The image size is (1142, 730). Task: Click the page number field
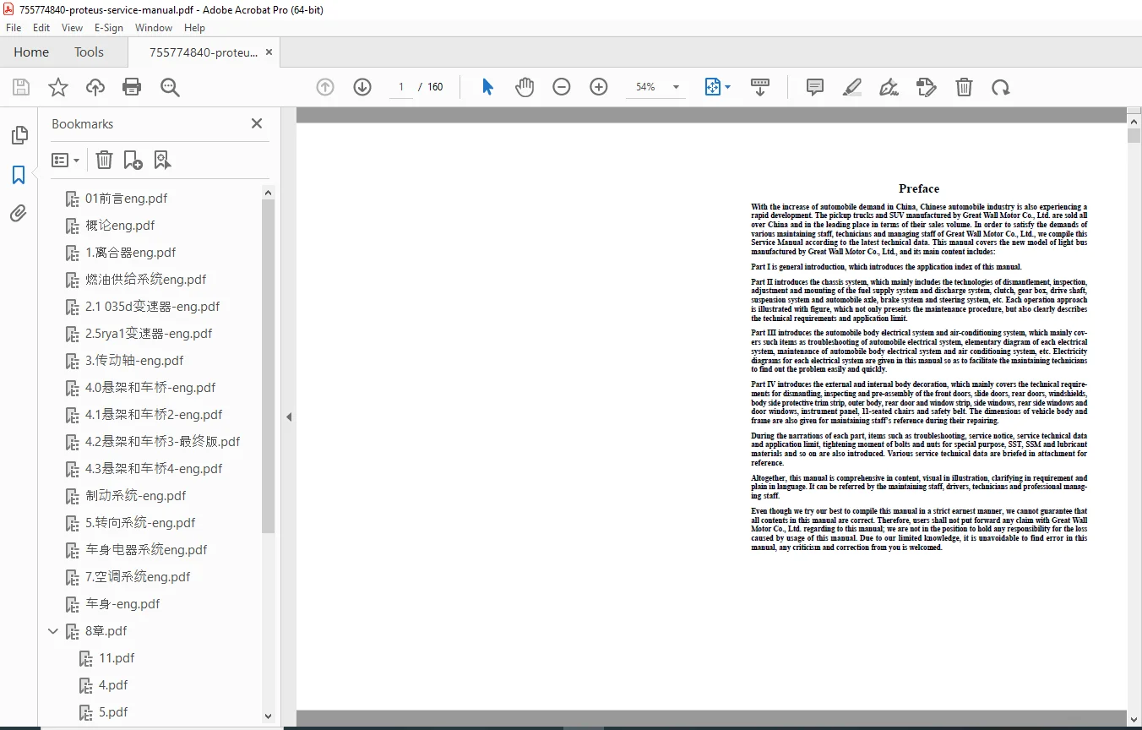(x=400, y=87)
